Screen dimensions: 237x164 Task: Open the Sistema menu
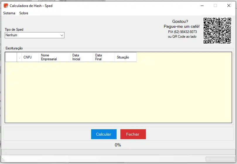[x=9, y=13]
